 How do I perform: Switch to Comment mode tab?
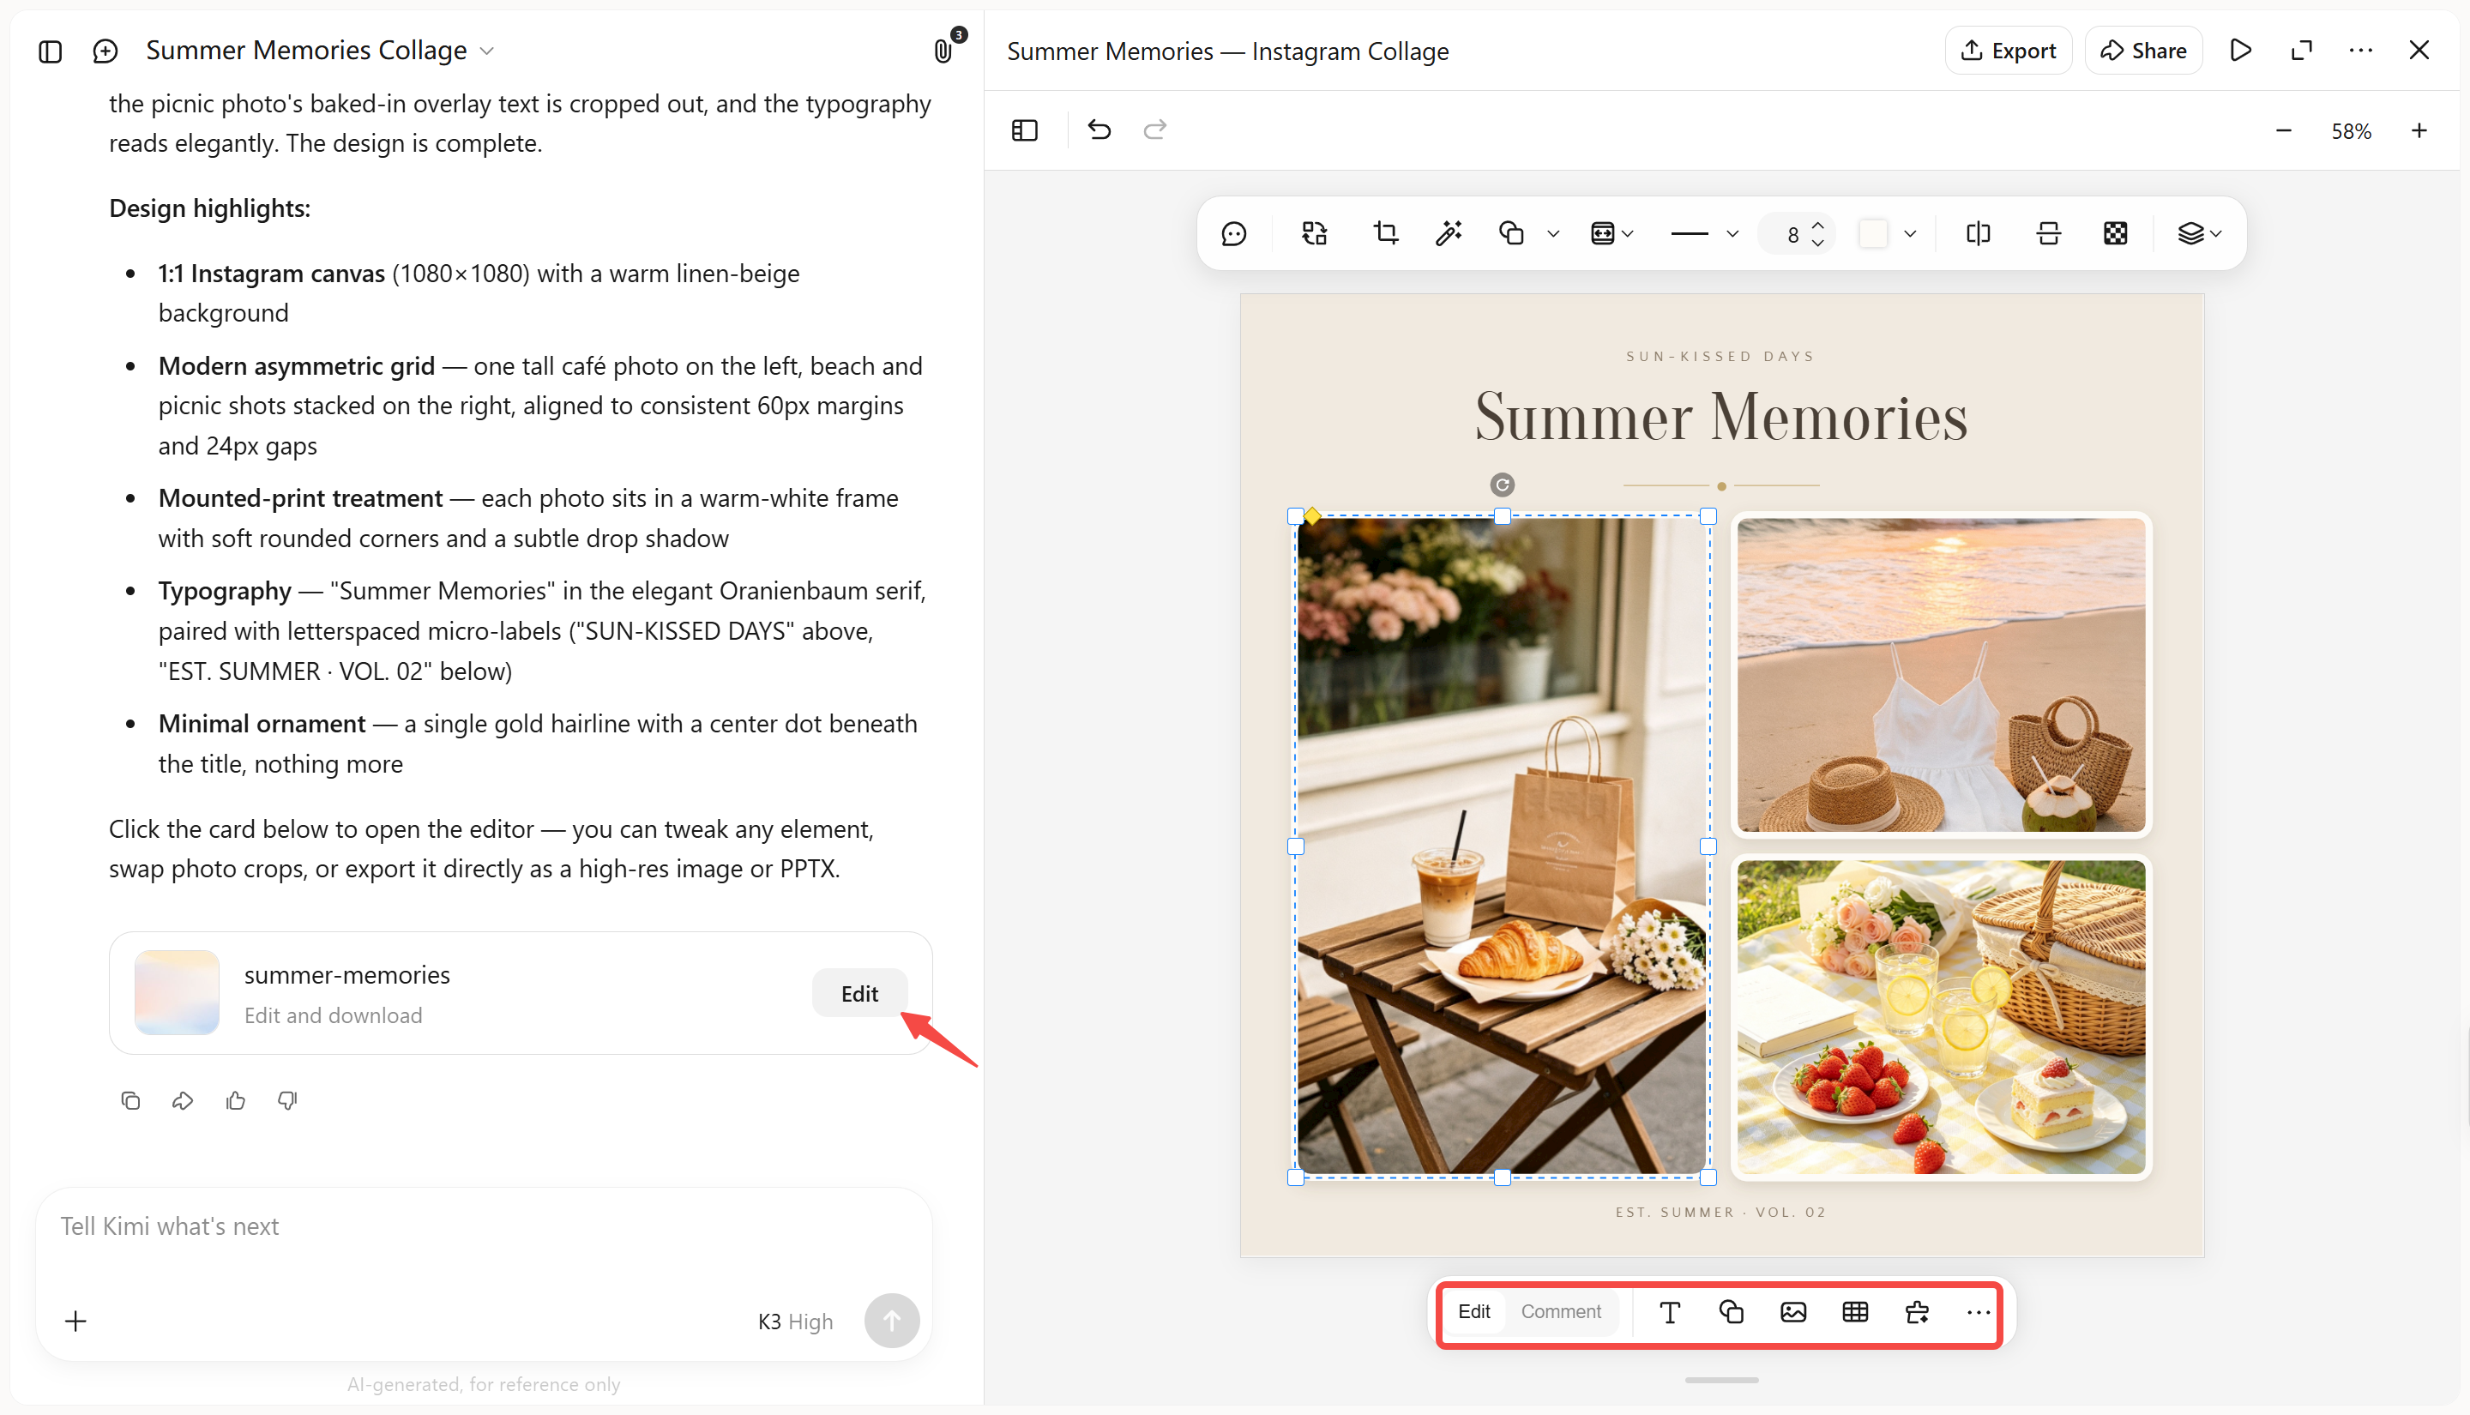pyautogui.click(x=1561, y=1311)
